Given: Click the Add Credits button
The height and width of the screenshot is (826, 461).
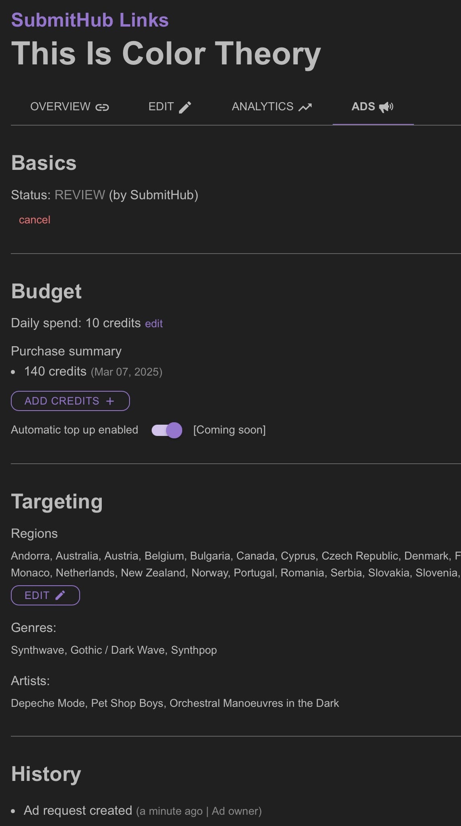Looking at the screenshot, I should pos(70,401).
